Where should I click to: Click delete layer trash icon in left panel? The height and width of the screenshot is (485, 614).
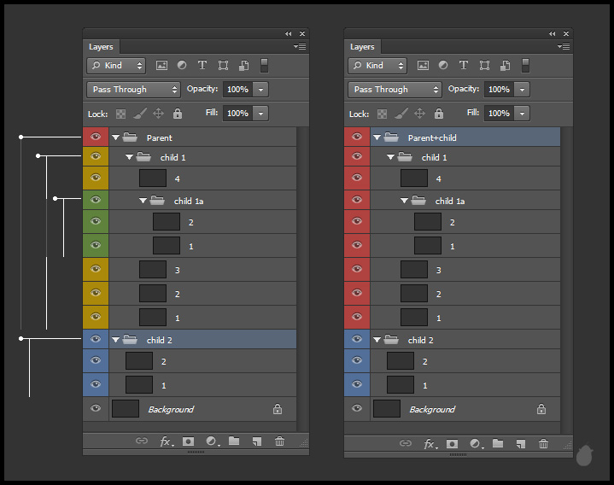coord(279,441)
